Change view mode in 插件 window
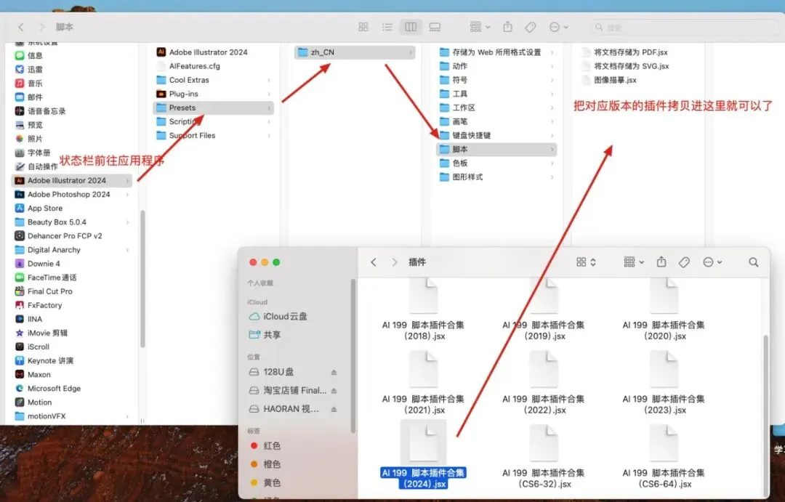 [586, 262]
